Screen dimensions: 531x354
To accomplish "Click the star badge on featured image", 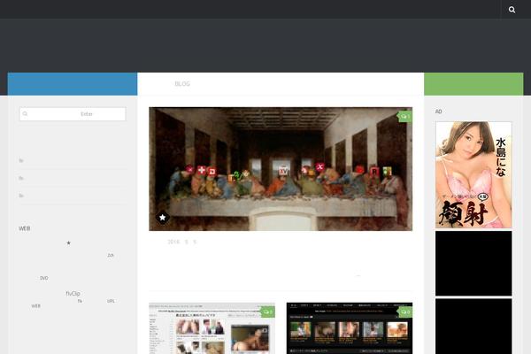I will [163, 218].
